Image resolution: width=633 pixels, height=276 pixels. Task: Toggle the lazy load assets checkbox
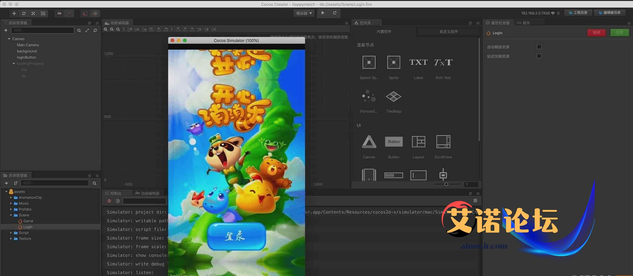pos(539,56)
